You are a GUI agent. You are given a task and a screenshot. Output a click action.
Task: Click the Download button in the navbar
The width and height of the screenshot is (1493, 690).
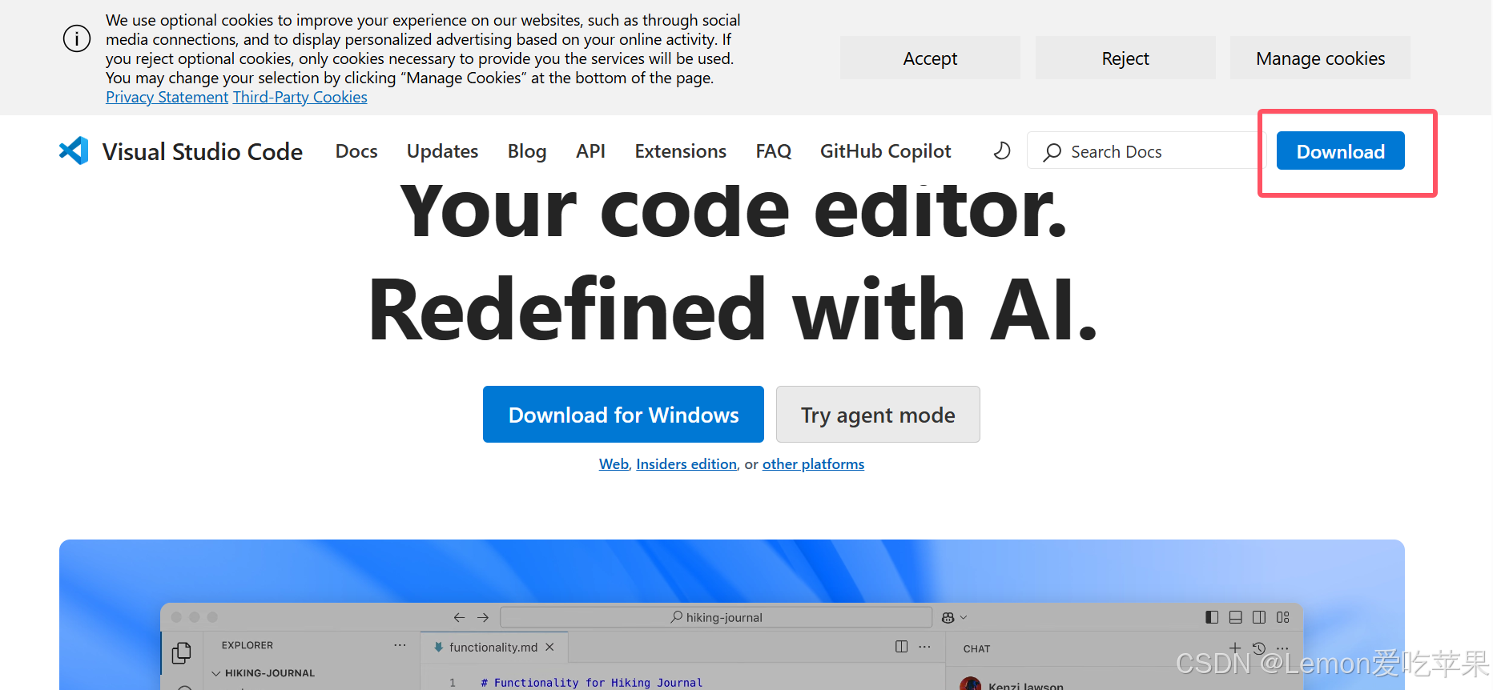(1340, 150)
